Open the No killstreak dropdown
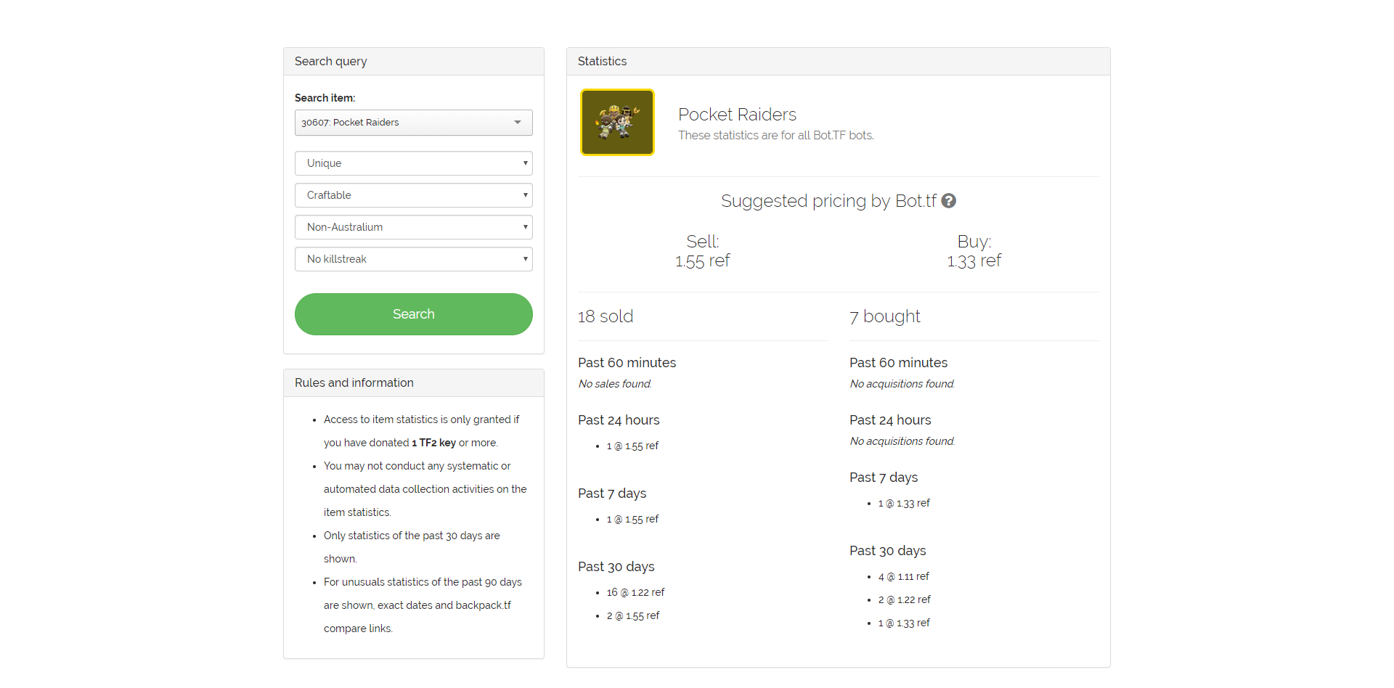Screen dimensions: 1394x688 [414, 259]
